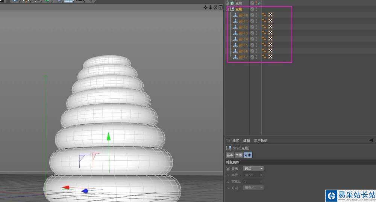Viewport: 376px width, 202px height.
Task: Switch to the 对象 tab
Action: click(248, 155)
